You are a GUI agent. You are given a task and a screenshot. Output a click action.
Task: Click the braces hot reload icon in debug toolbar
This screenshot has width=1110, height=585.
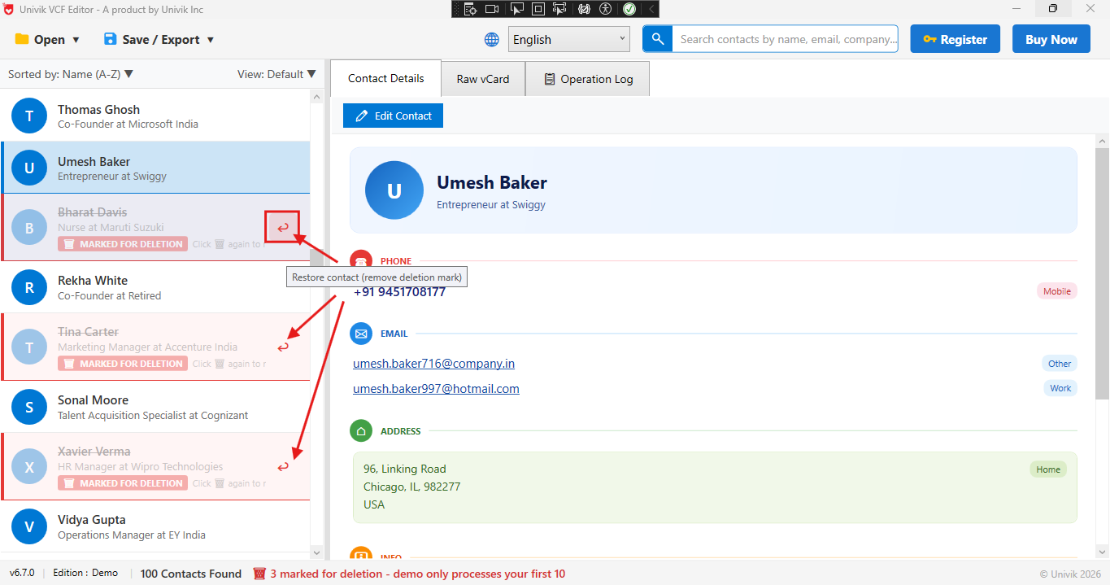pos(584,9)
